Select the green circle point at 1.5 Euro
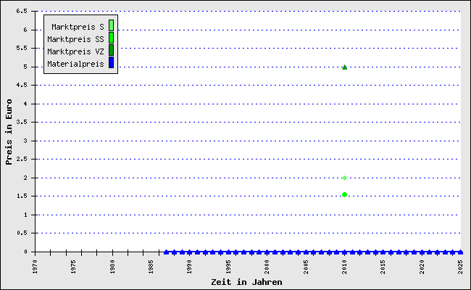This screenshot has height=290, width=471. pos(344,194)
